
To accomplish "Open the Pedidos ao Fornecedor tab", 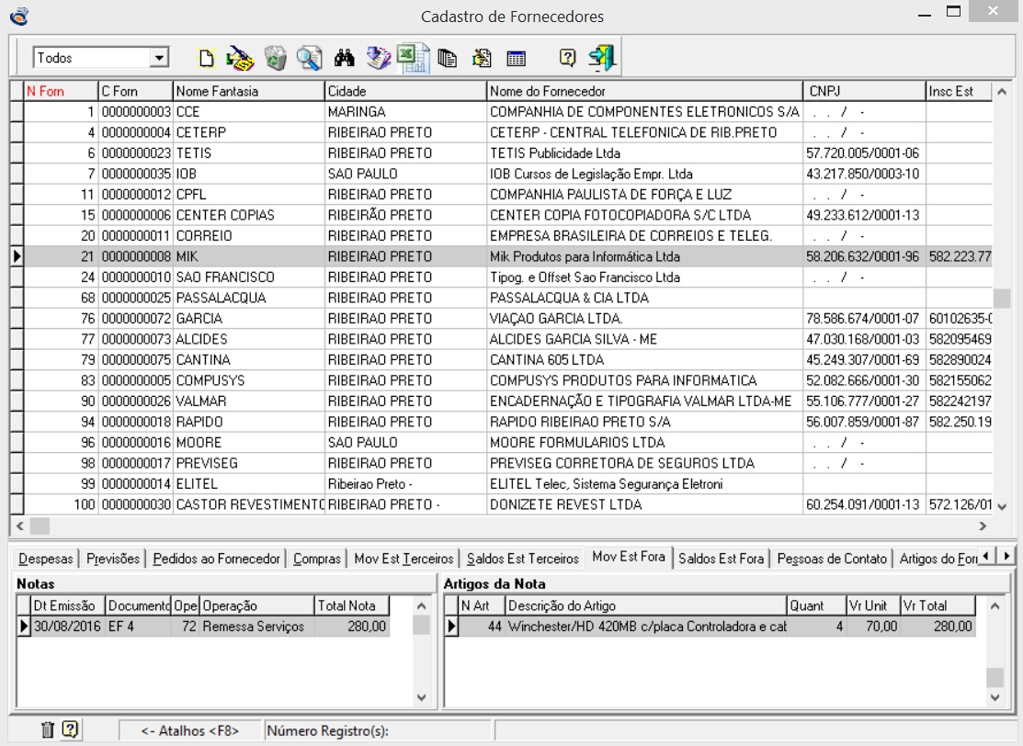I will click(216, 559).
